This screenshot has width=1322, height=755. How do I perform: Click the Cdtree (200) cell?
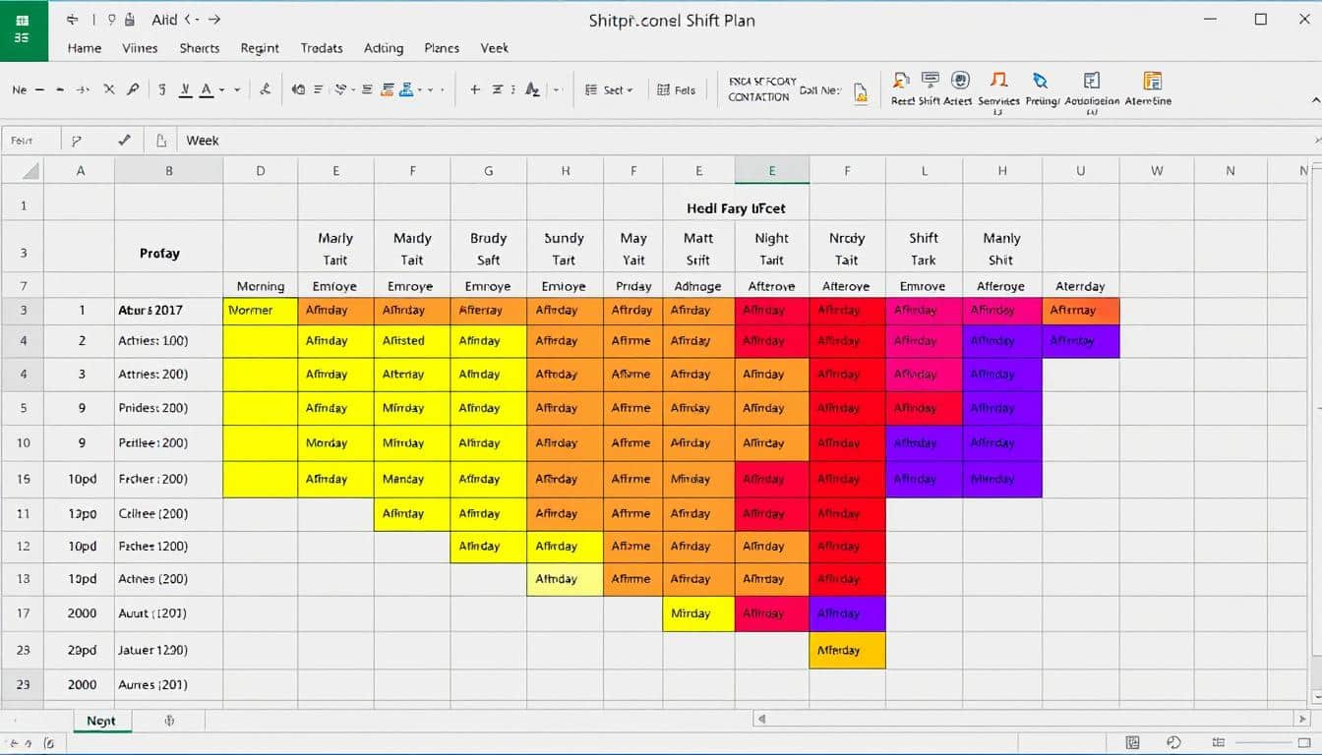point(169,513)
